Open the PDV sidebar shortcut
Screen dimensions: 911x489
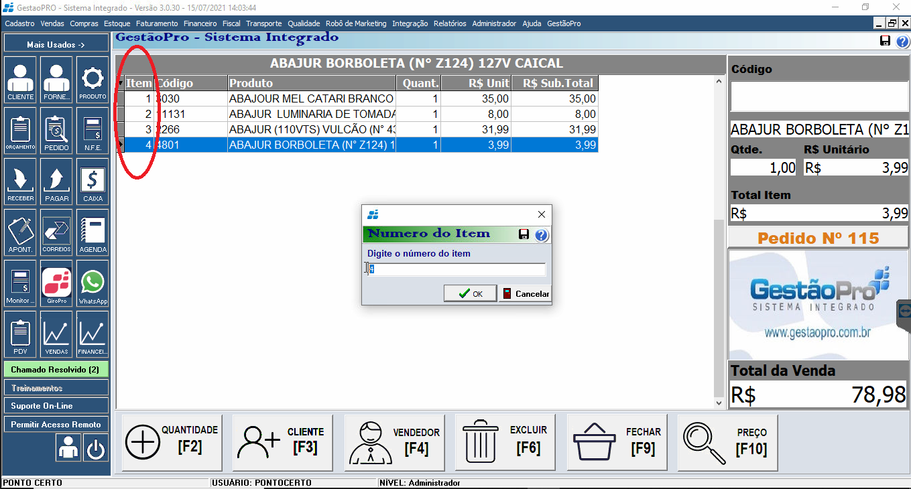click(x=21, y=334)
